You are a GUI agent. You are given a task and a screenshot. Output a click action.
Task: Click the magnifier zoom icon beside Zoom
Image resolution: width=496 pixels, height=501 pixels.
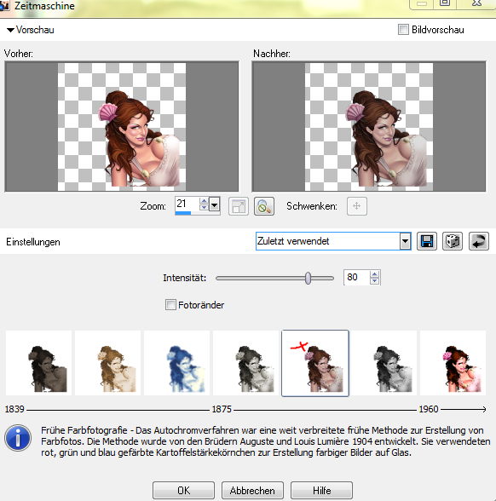tap(264, 206)
